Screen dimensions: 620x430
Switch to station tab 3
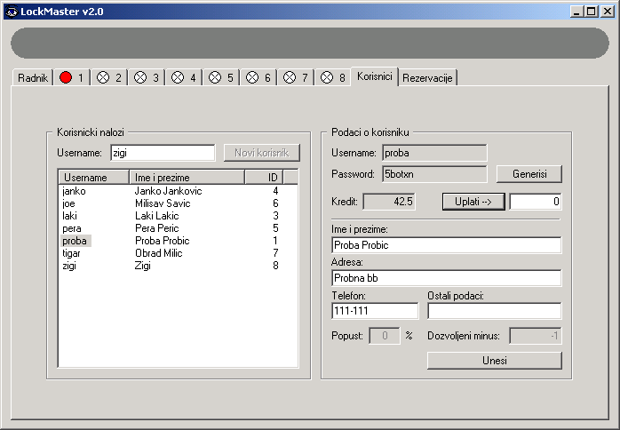147,77
